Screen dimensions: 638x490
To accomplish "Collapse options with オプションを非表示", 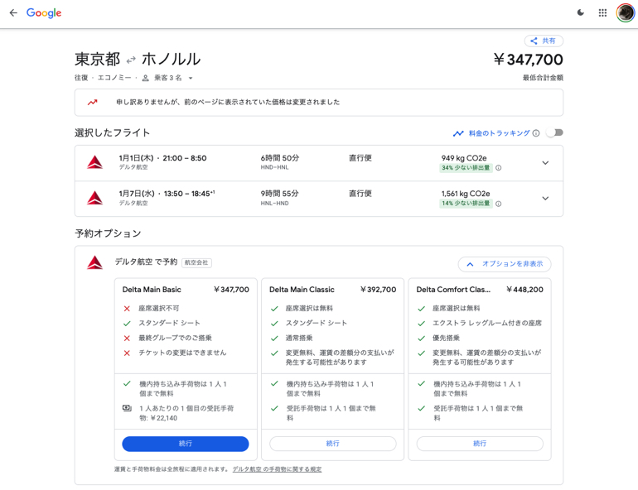I will tap(505, 264).
